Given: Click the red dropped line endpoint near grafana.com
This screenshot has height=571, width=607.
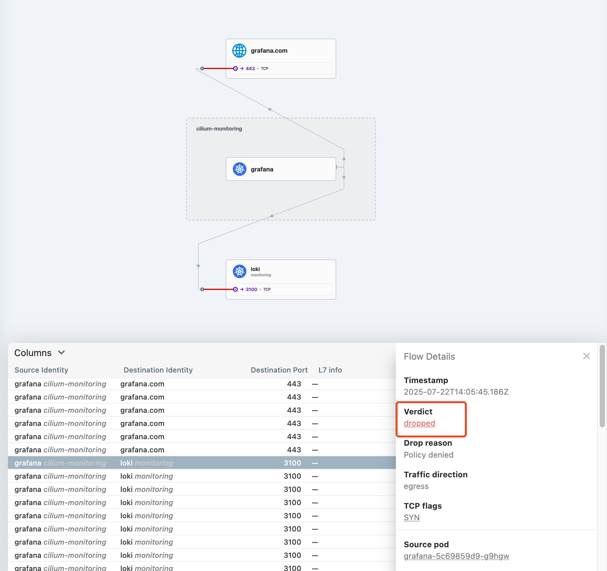Looking at the screenshot, I should (x=202, y=69).
